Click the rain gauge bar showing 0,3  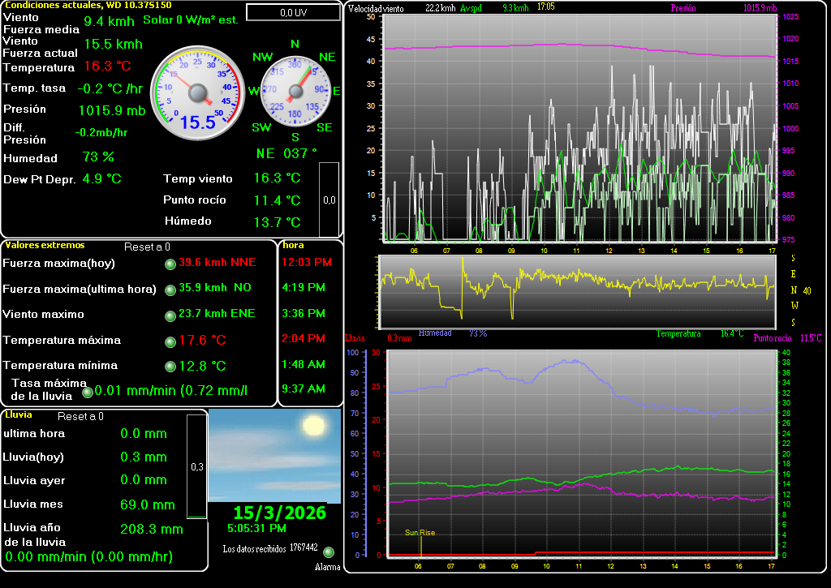(x=196, y=466)
